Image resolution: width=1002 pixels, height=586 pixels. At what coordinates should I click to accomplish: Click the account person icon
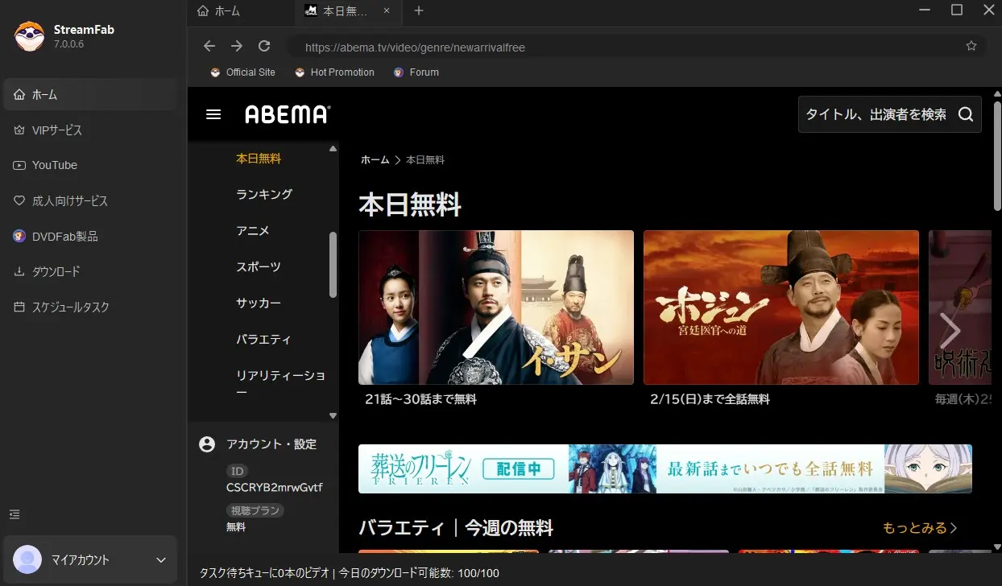click(x=207, y=444)
